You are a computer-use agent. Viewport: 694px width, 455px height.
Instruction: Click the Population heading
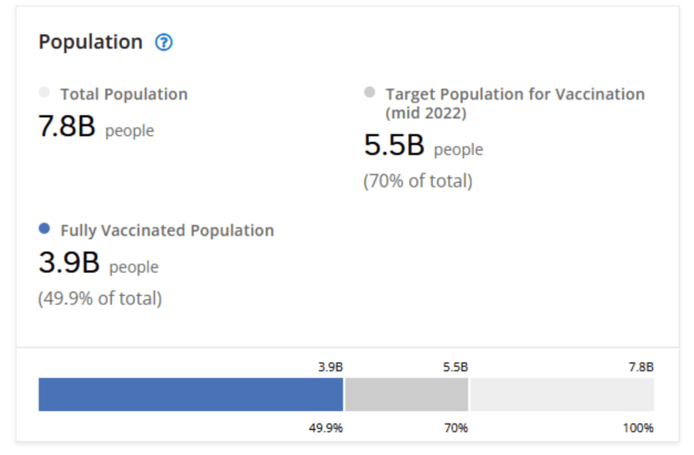click(90, 42)
